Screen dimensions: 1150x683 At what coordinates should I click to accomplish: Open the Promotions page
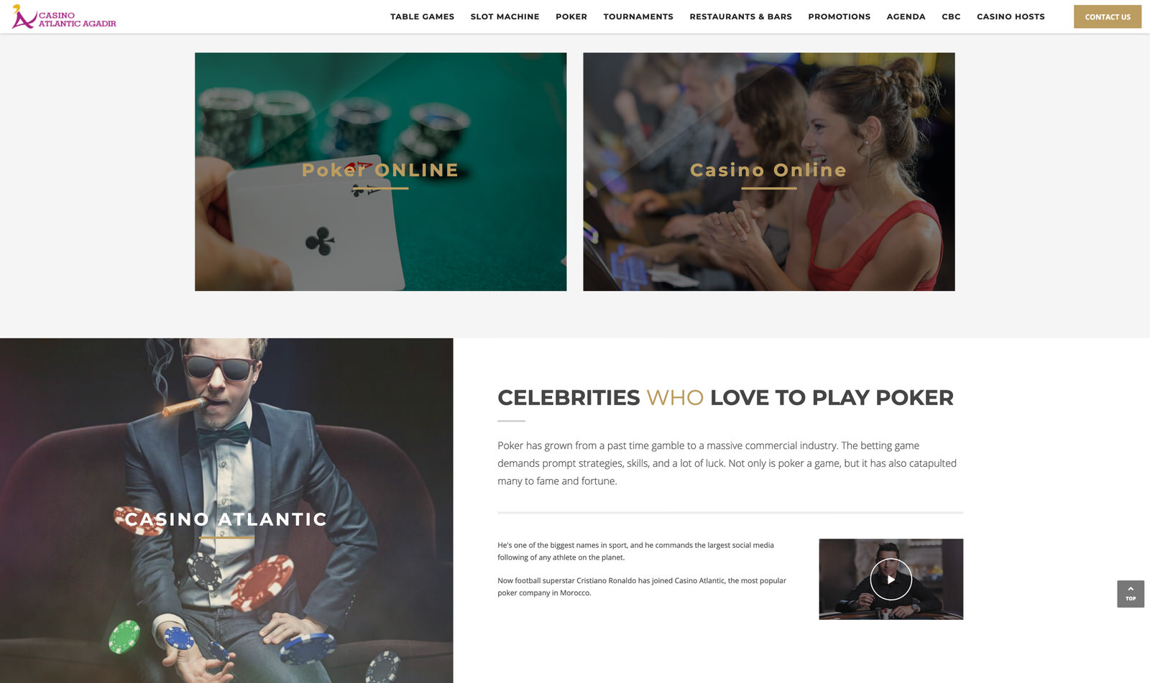(x=839, y=17)
